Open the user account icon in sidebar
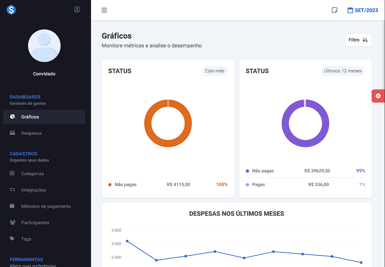The width and height of the screenshot is (385, 267). click(x=77, y=9)
